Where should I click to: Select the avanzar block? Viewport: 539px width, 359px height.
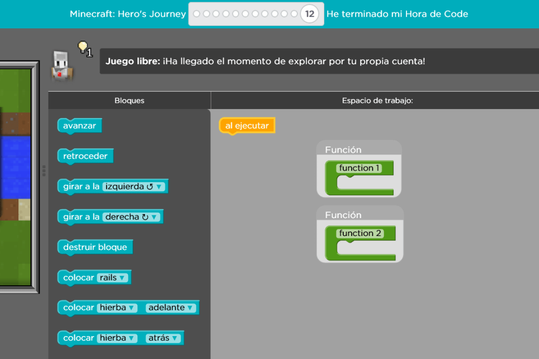[x=80, y=126]
